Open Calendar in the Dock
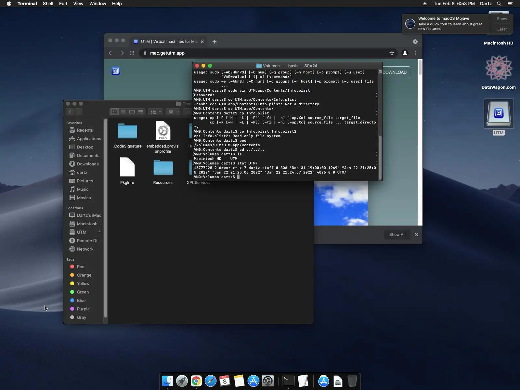Image resolution: width=520 pixels, height=390 pixels. pyautogui.click(x=225, y=381)
